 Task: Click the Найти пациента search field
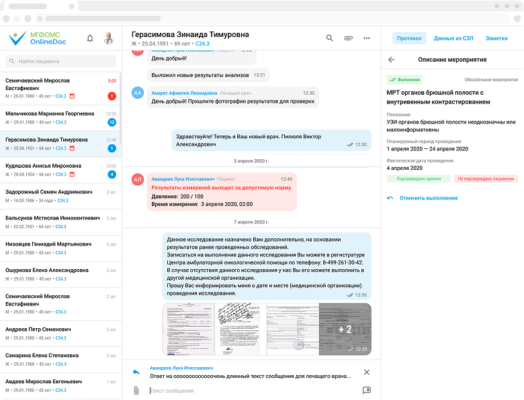click(x=60, y=61)
